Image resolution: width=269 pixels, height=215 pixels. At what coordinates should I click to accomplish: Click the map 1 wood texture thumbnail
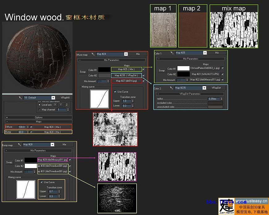point(163,29)
